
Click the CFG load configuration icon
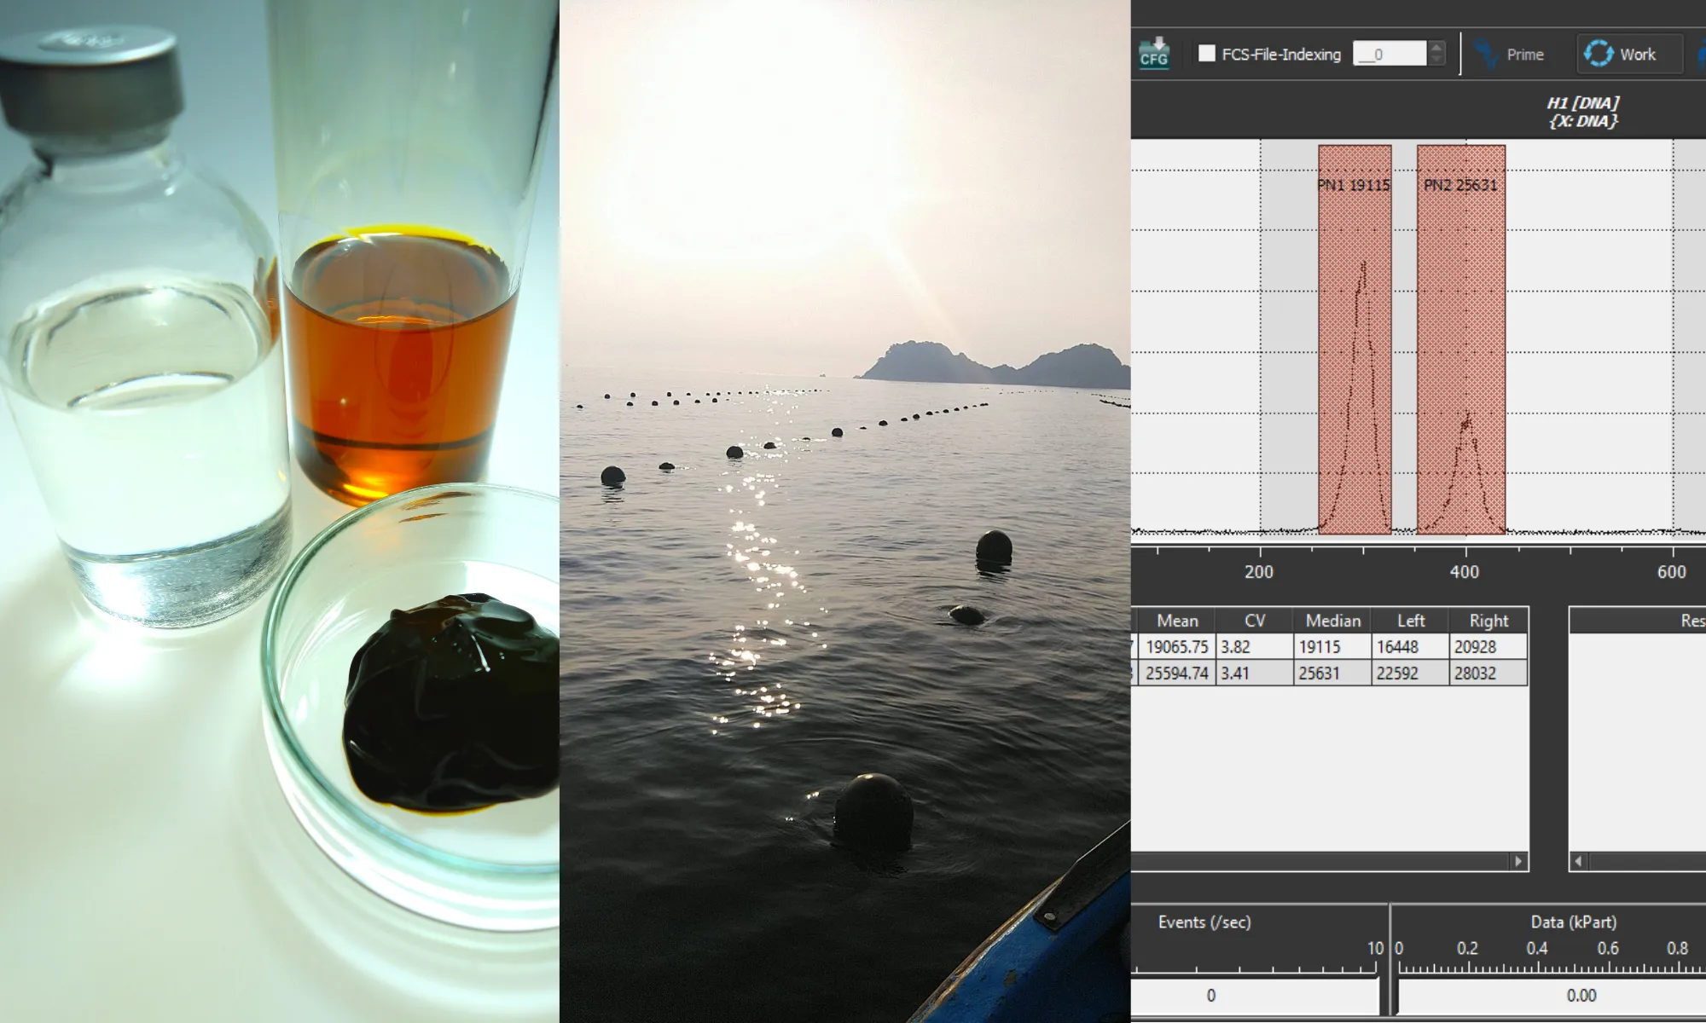(x=1154, y=53)
